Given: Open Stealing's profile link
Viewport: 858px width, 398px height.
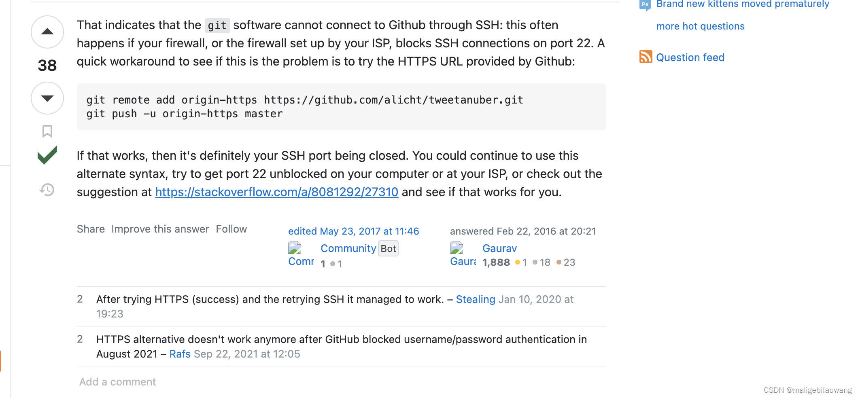Looking at the screenshot, I should [476, 299].
